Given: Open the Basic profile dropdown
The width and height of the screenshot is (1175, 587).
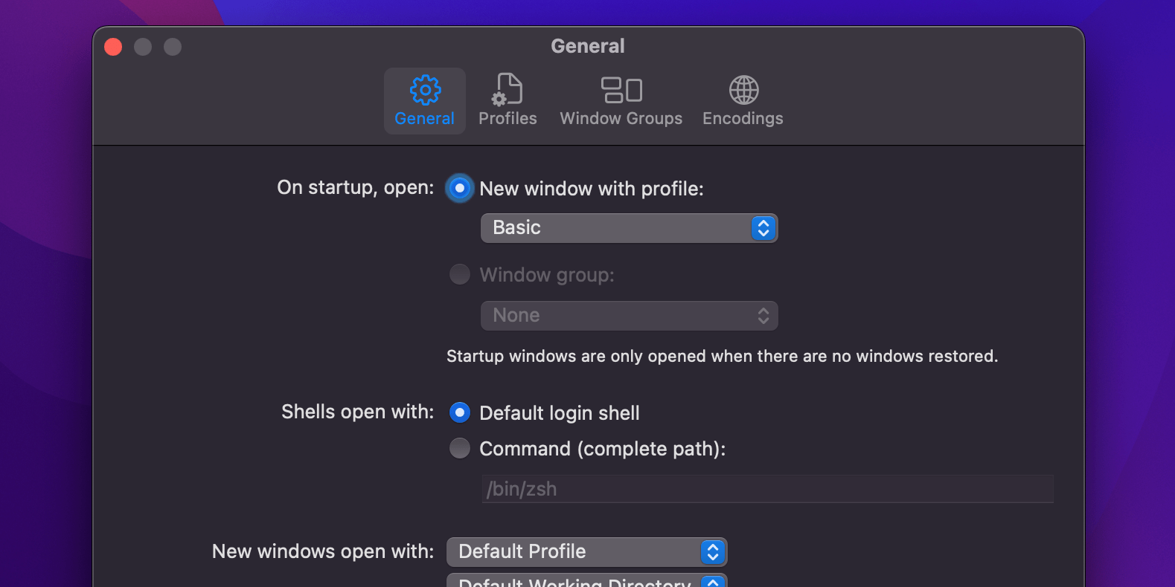Looking at the screenshot, I should pos(630,228).
